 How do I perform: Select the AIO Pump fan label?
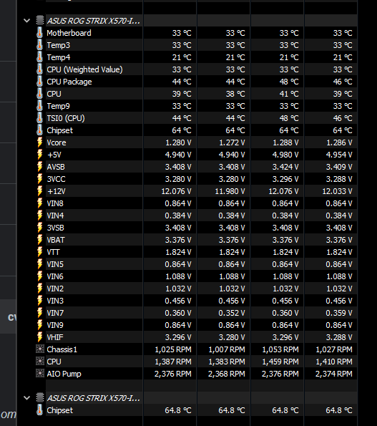tap(64, 374)
